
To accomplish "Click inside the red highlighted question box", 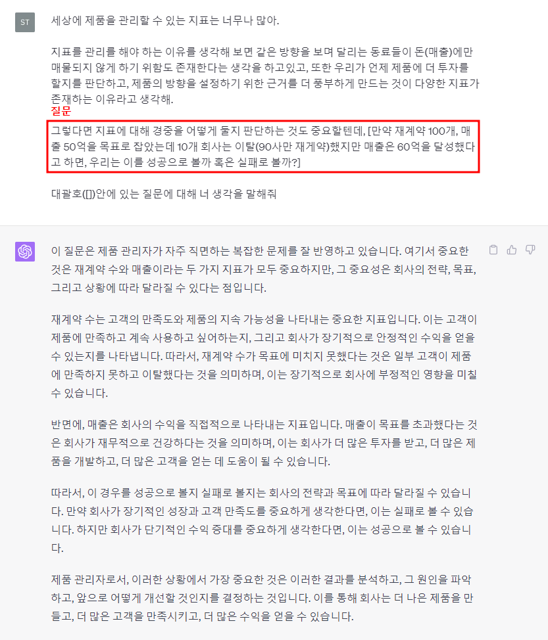I will point(263,147).
